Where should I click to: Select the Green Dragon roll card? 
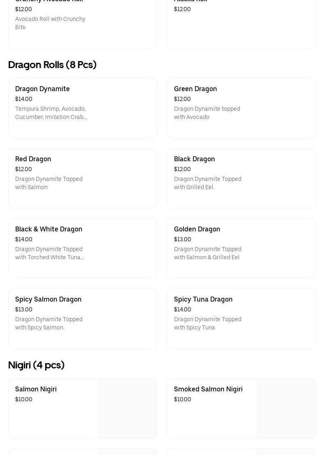pyautogui.click(x=241, y=108)
